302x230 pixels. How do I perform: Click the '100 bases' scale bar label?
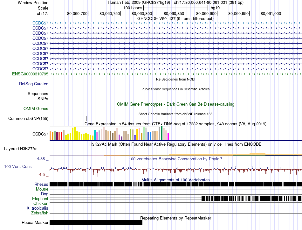[133, 8]
